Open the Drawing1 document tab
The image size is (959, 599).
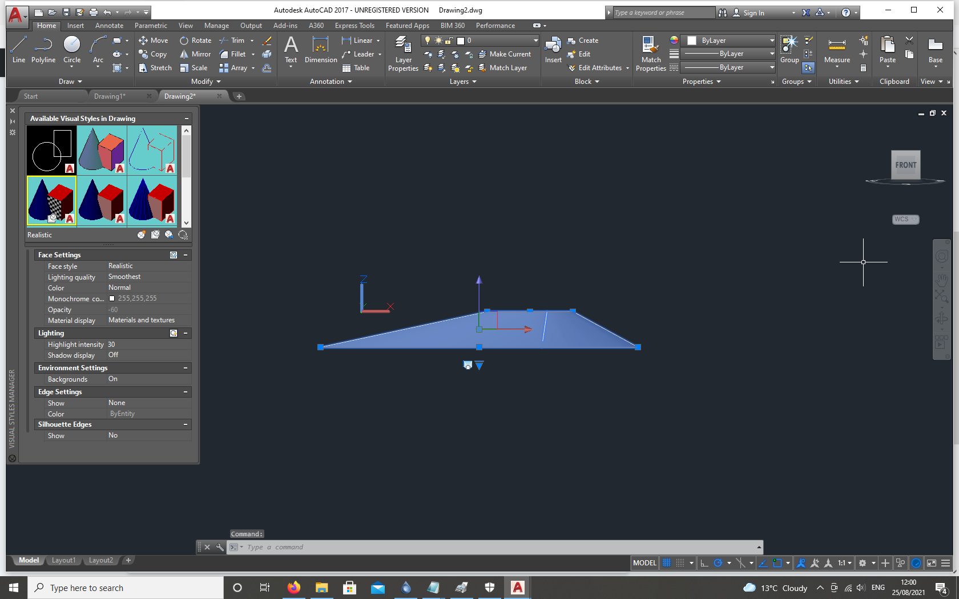pos(110,96)
